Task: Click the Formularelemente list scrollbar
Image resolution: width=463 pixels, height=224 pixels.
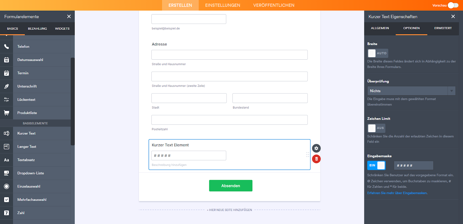Action: click(73, 101)
